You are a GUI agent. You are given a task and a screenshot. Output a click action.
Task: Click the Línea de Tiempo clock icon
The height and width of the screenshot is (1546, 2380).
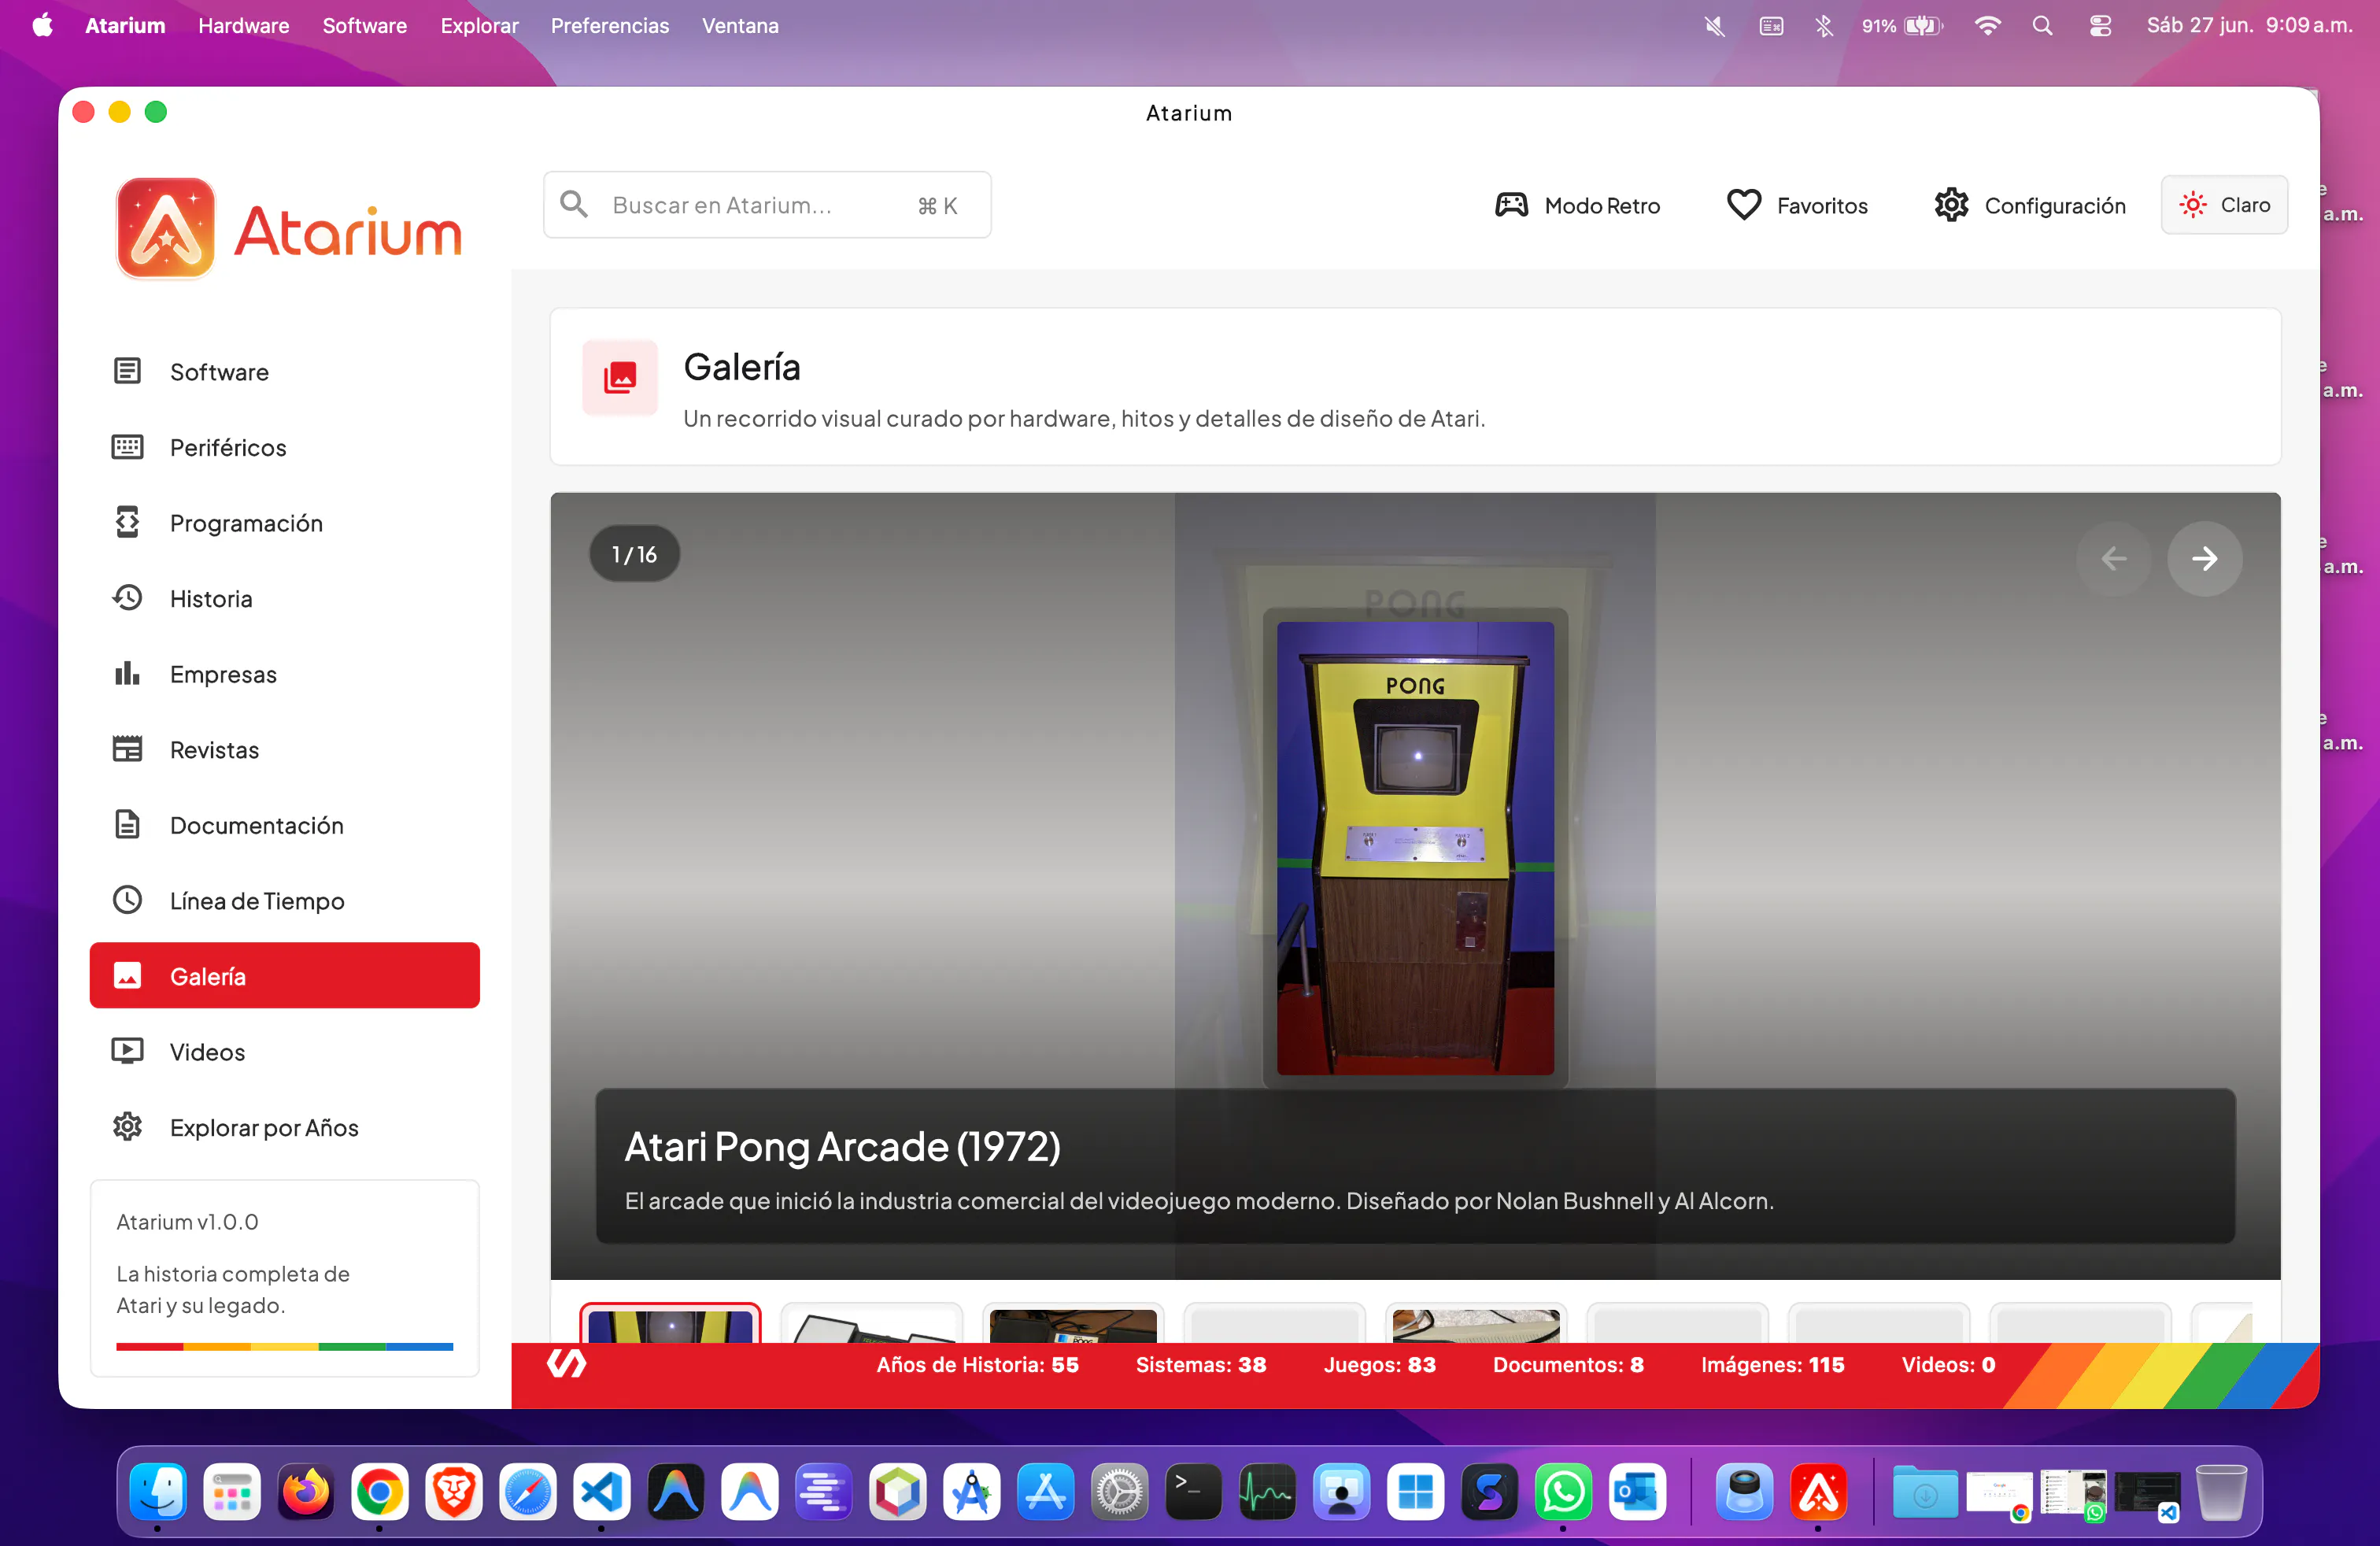tap(127, 900)
